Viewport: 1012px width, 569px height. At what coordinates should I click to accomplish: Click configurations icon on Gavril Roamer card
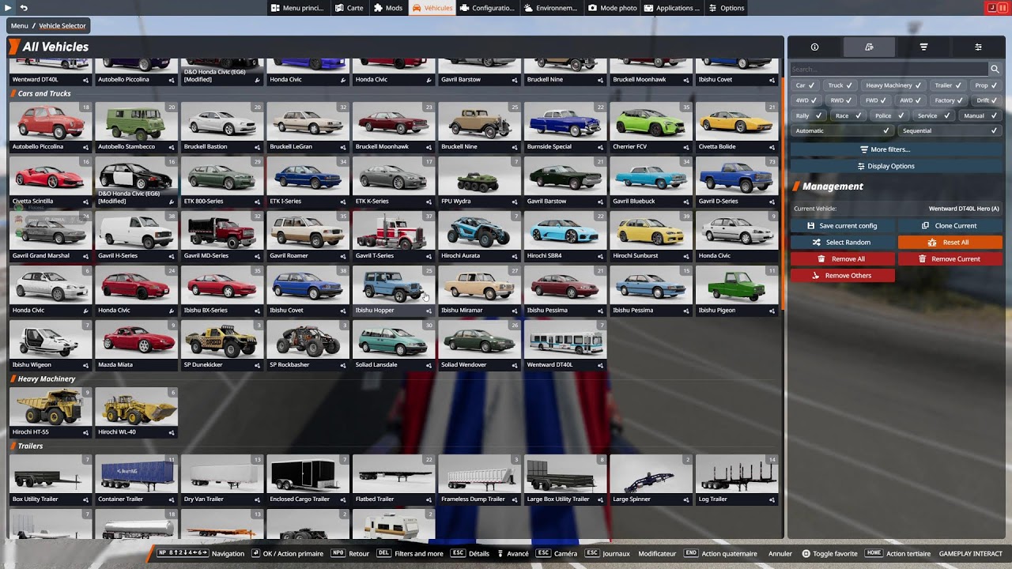tap(343, 256)
